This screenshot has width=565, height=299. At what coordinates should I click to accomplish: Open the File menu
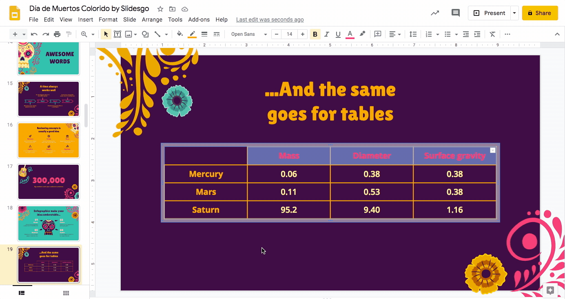point(33,20)
